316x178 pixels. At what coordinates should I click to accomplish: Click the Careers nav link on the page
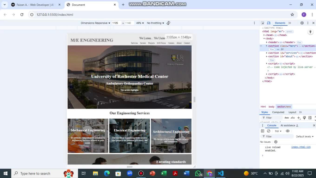(171, 43)
